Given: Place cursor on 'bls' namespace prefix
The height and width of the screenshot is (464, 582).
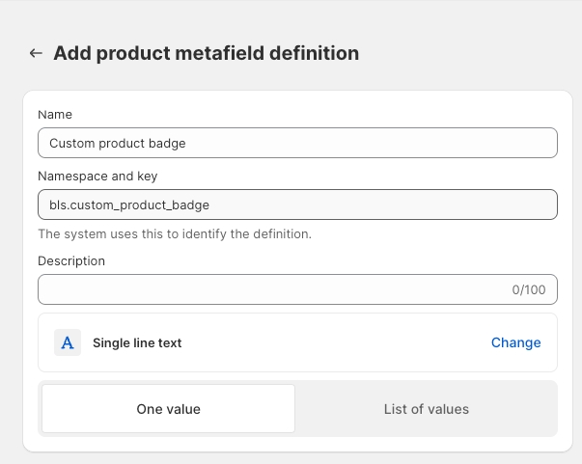Looking at the screenshot, I should pos(58,205).
